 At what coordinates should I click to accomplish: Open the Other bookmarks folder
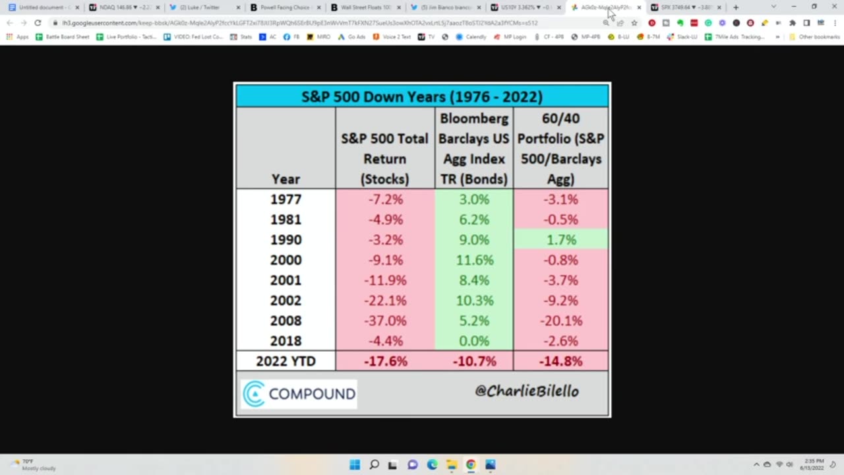tap(814, 37)
